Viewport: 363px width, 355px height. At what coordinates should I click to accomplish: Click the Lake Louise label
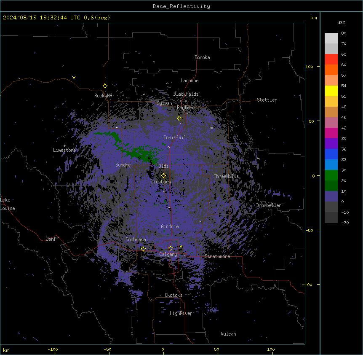tap(8, 204)
